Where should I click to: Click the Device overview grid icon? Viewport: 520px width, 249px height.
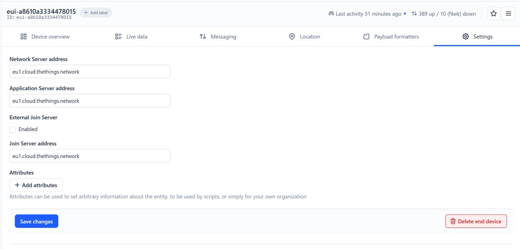[x=23, y=37]
